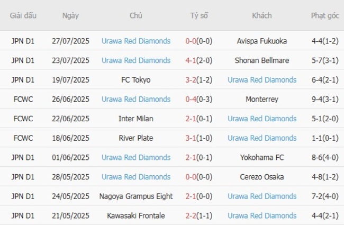Image resolution: width=344 pixels, height=225 pixels.
Task: Open Inter Milan team page
Action: 136,119
